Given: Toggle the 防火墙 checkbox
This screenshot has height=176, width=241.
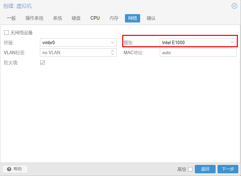Looking at the screenshot, I should coord(42,62).
